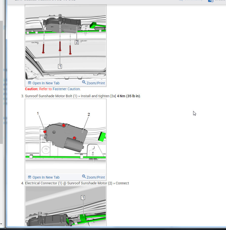
Task: Open the sunshade motor bolt diagram in new tab
Action: [x=44, y=83]
